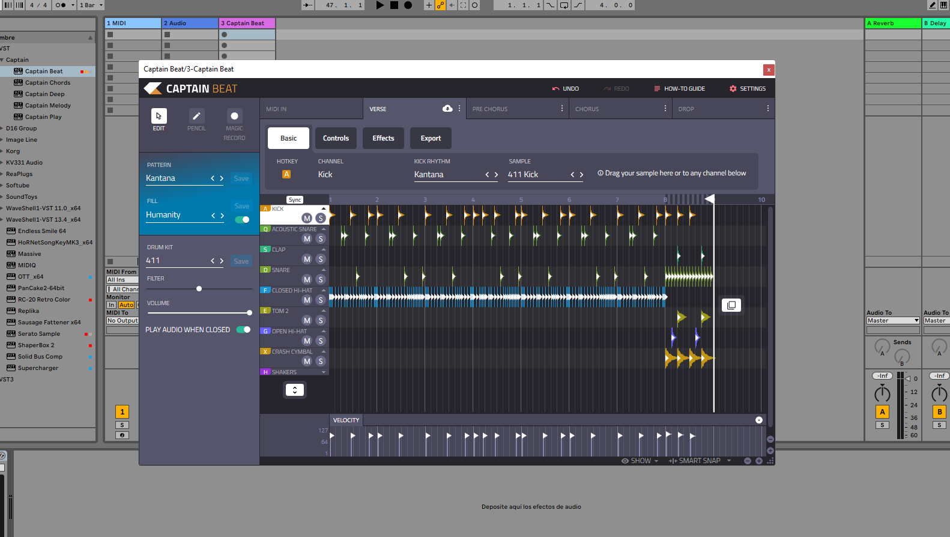Mute the Kick channel
This screenshot has height=537, width=950.
(307, 218)
